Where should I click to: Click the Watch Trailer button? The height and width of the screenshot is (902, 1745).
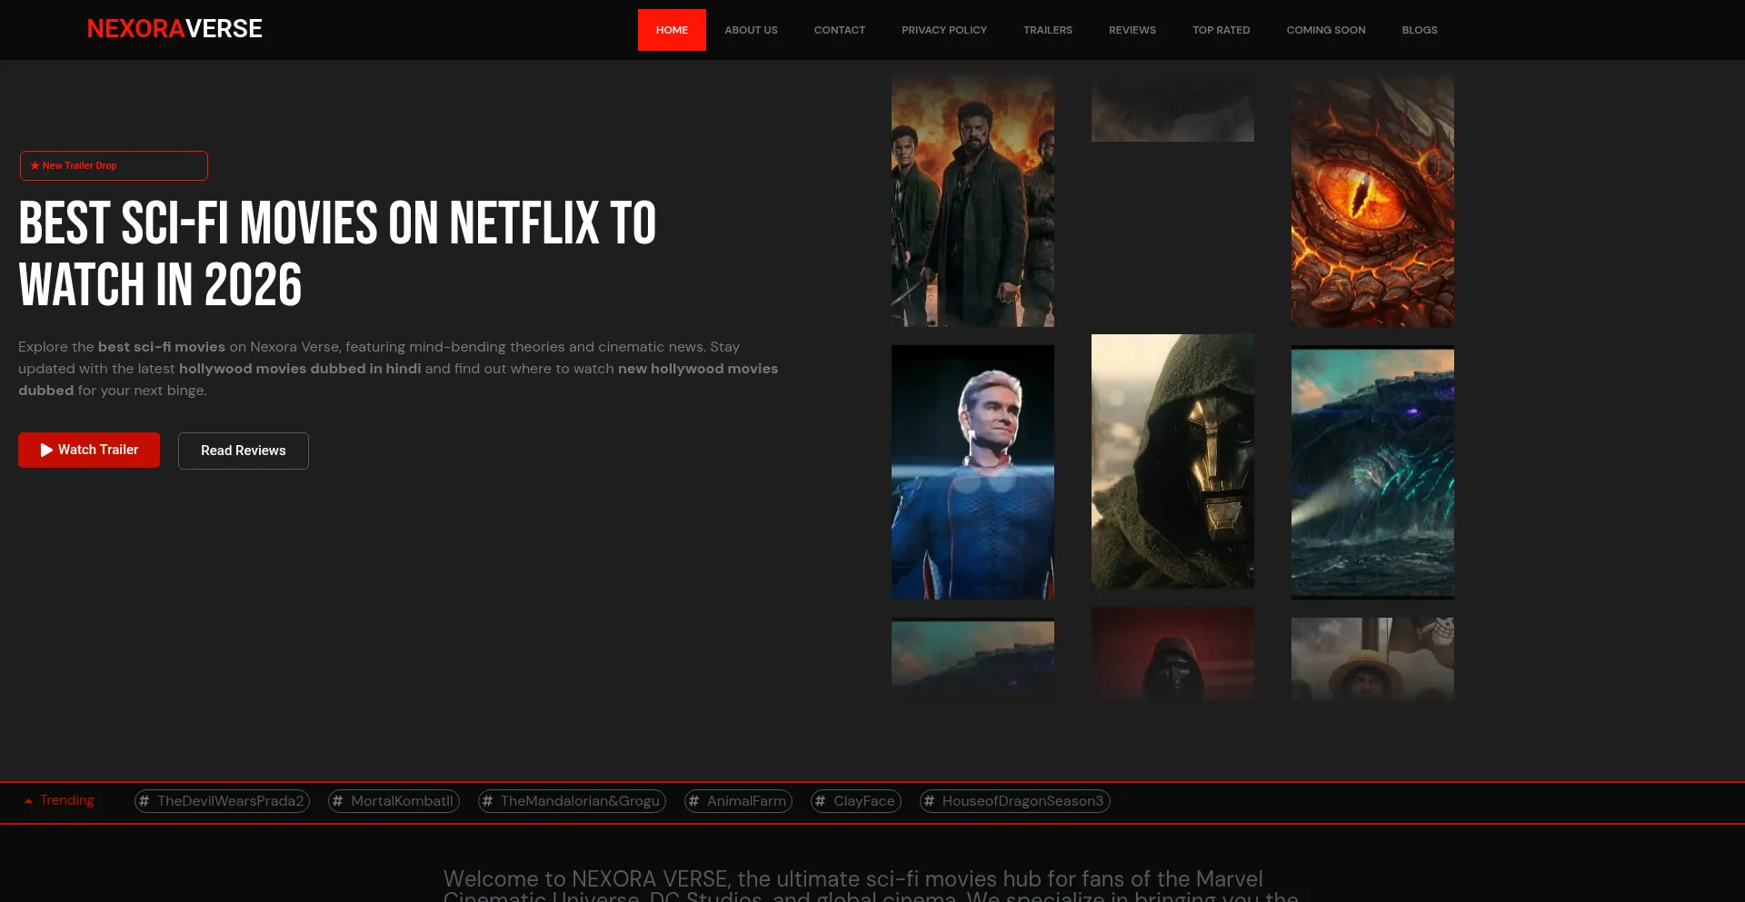(89, 450)
